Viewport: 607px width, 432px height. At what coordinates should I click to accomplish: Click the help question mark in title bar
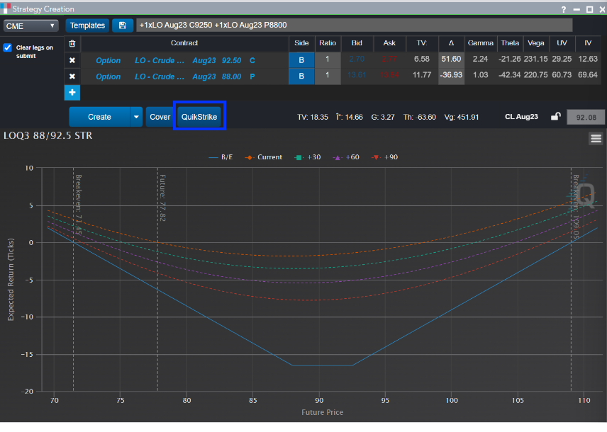(564, 10)
